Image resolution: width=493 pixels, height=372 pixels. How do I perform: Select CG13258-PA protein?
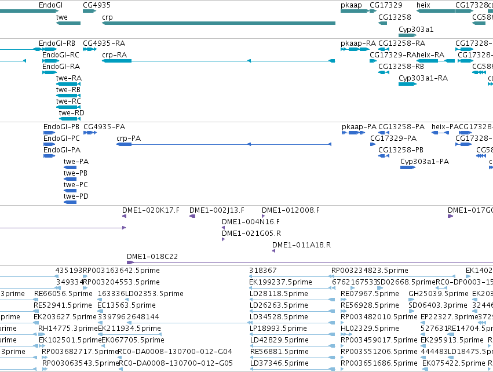click(384, 133)
